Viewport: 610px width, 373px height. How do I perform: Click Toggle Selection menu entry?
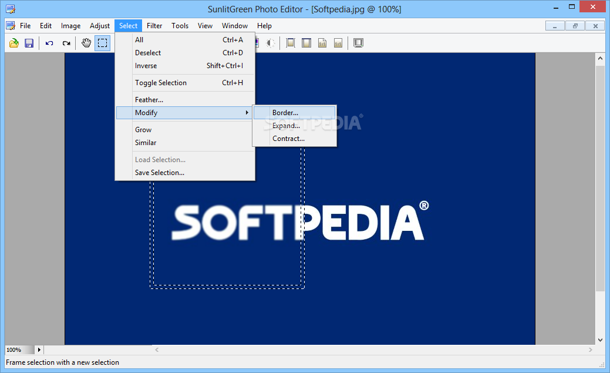coord(185,83)
